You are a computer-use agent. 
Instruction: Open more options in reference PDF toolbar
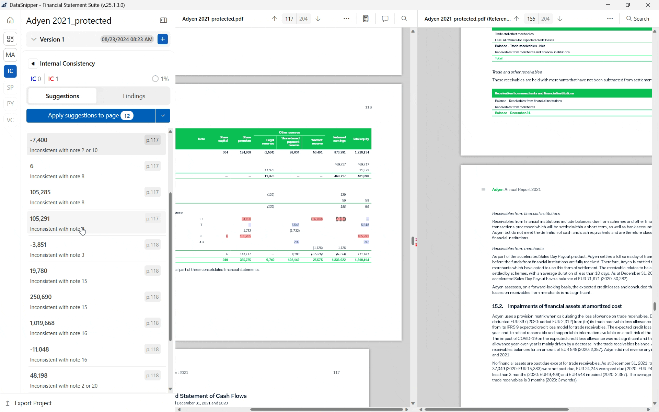click(x=610, y=19)
